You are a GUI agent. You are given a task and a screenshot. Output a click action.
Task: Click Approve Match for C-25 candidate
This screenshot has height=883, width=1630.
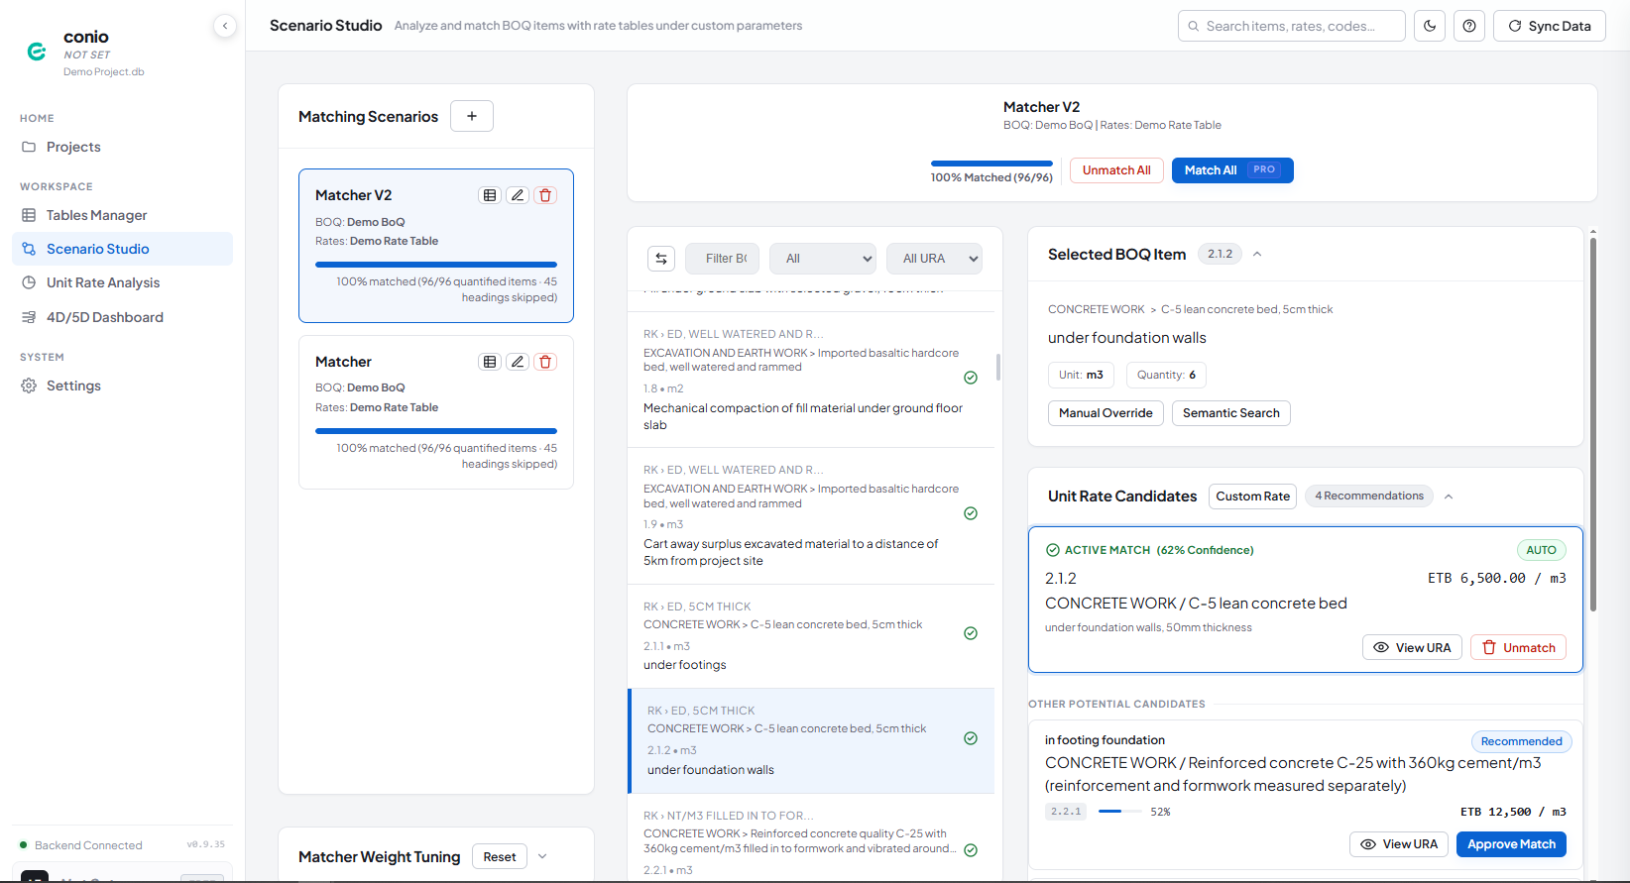[1511, 844]
